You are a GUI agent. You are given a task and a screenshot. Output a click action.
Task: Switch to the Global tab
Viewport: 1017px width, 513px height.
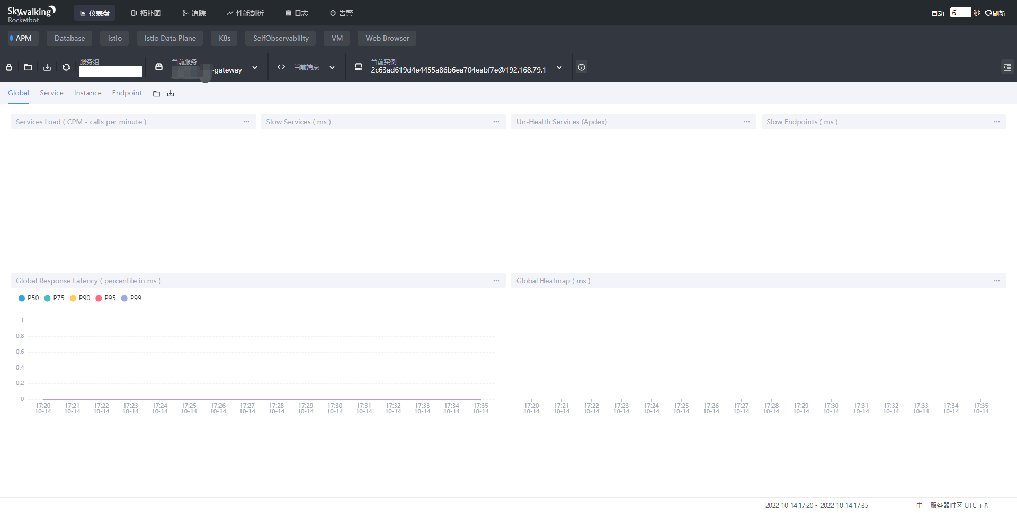(19, 93)
